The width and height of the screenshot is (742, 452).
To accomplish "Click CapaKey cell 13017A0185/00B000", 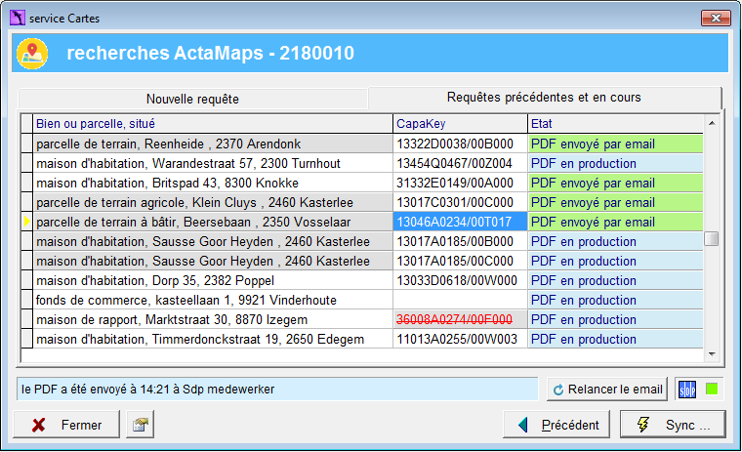I will [460, 241].
